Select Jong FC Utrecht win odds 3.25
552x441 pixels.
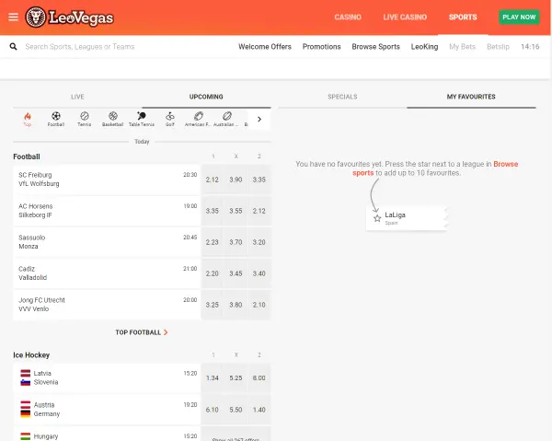213,305
